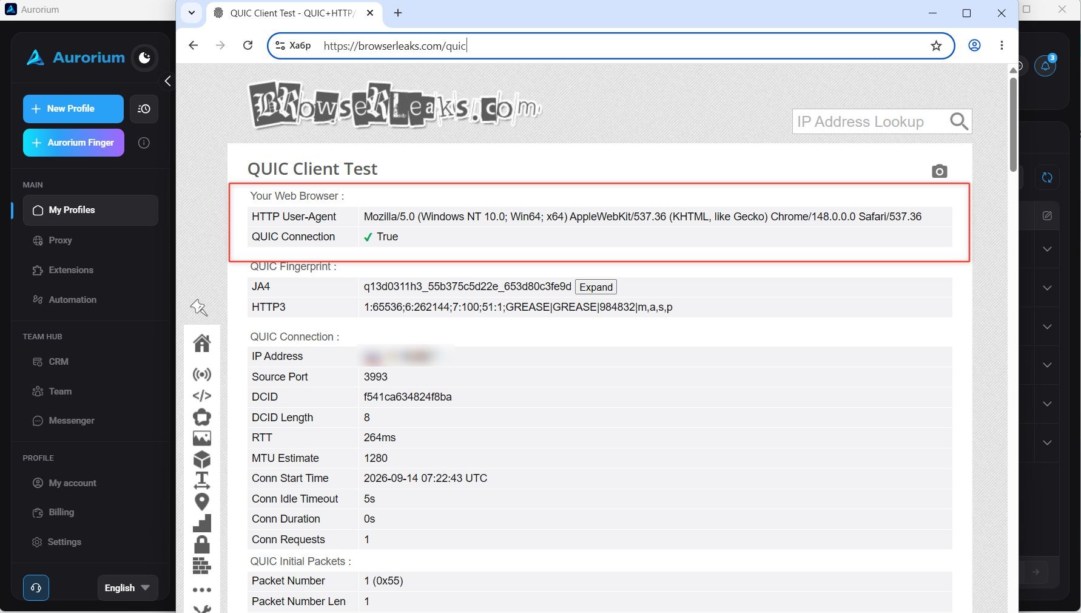Open the BrowserLeaks home page icon

pyautogui.click(x=202, y=343)
